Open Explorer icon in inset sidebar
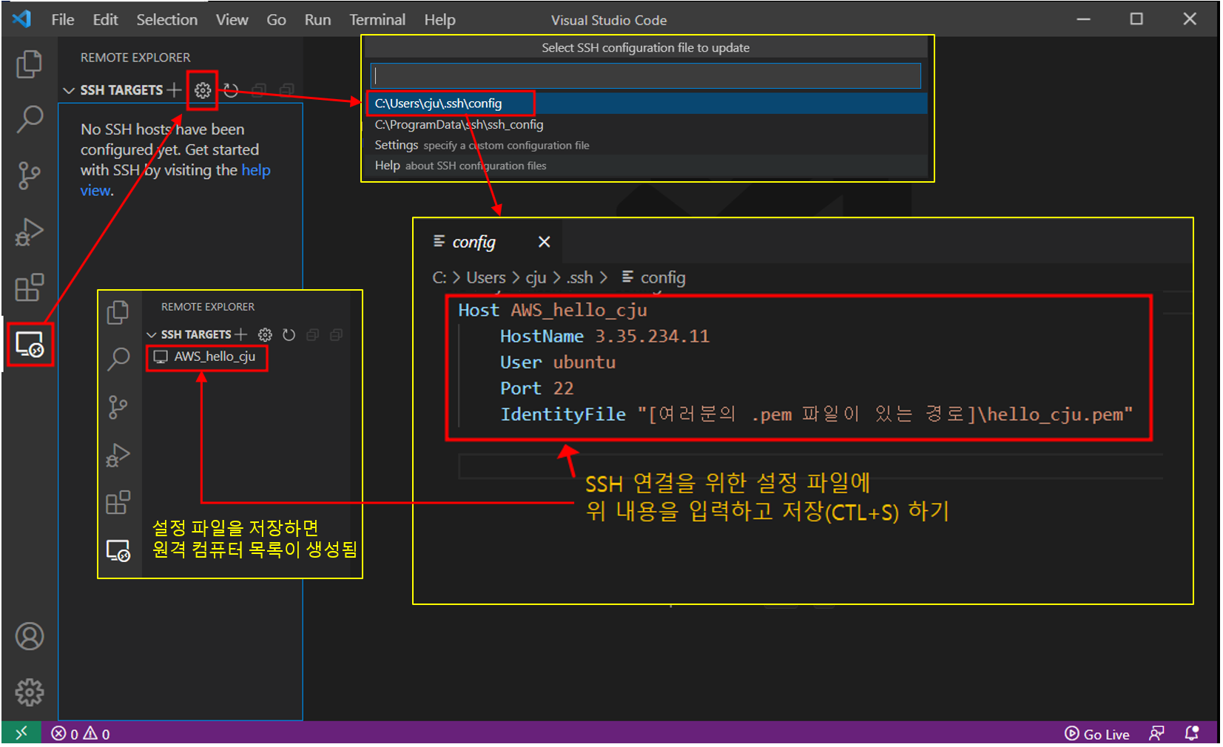Viewport: 1223px width, 747px height. pyautogui.click(x=118, y=313)
